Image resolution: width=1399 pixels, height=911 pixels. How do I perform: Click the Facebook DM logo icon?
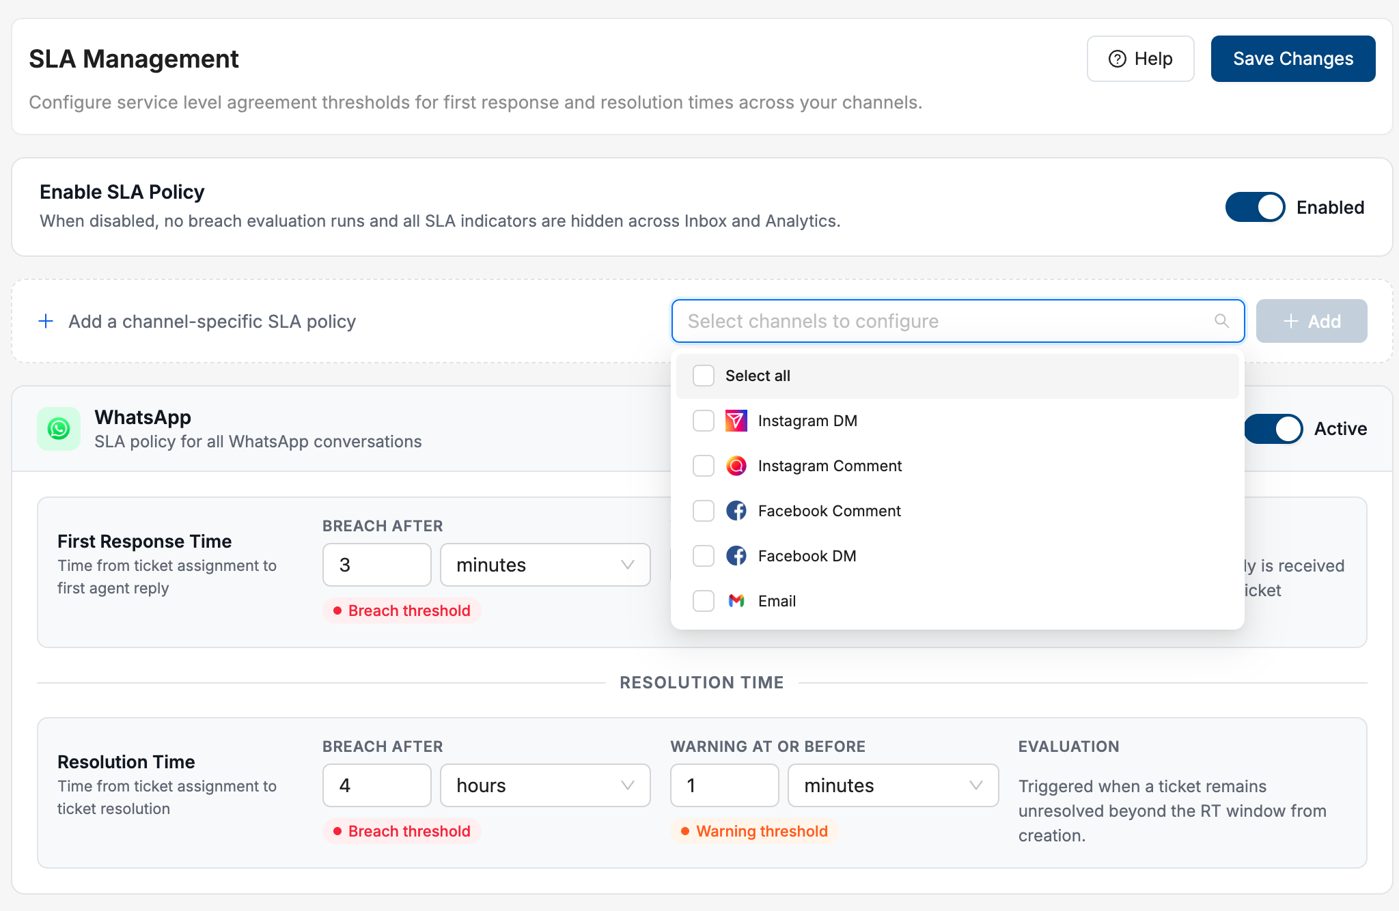736,556
